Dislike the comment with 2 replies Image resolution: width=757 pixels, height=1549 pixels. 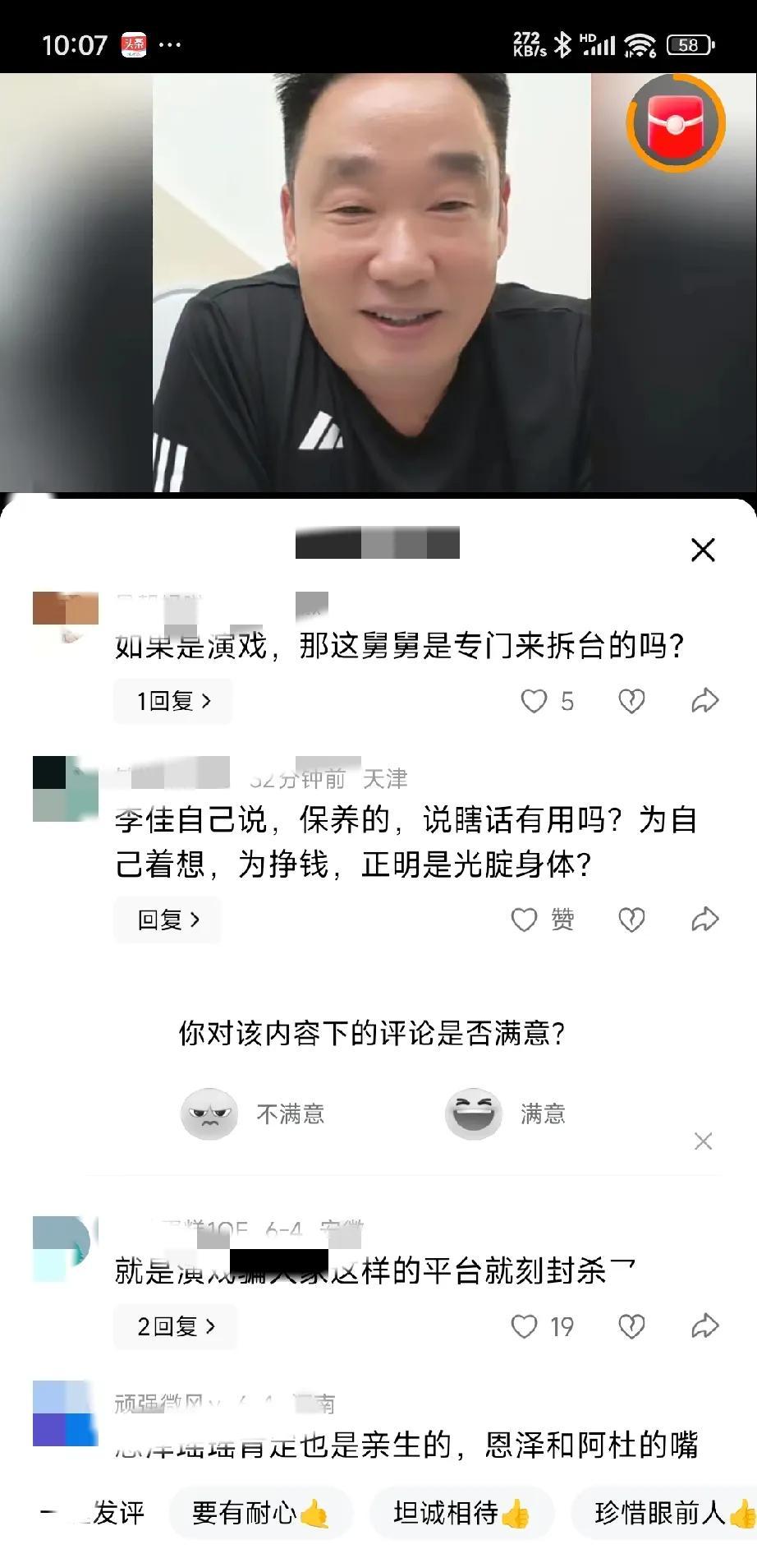(x=631, y=1326)
